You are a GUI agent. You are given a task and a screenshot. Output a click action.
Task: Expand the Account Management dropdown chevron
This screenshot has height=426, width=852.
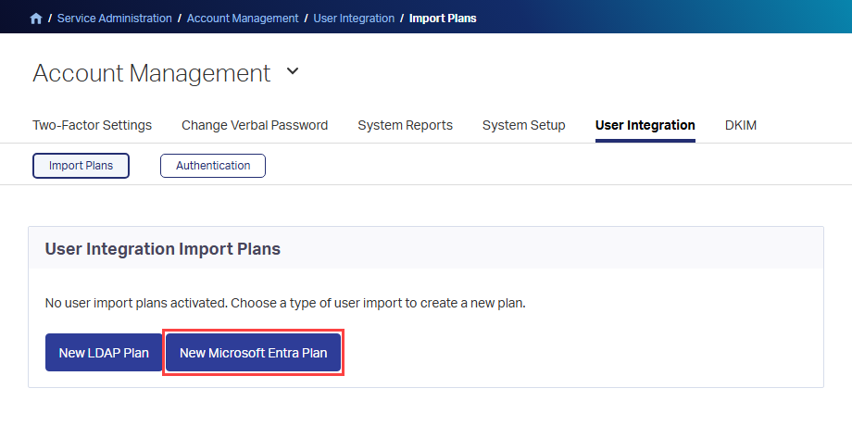click(293, 71)
